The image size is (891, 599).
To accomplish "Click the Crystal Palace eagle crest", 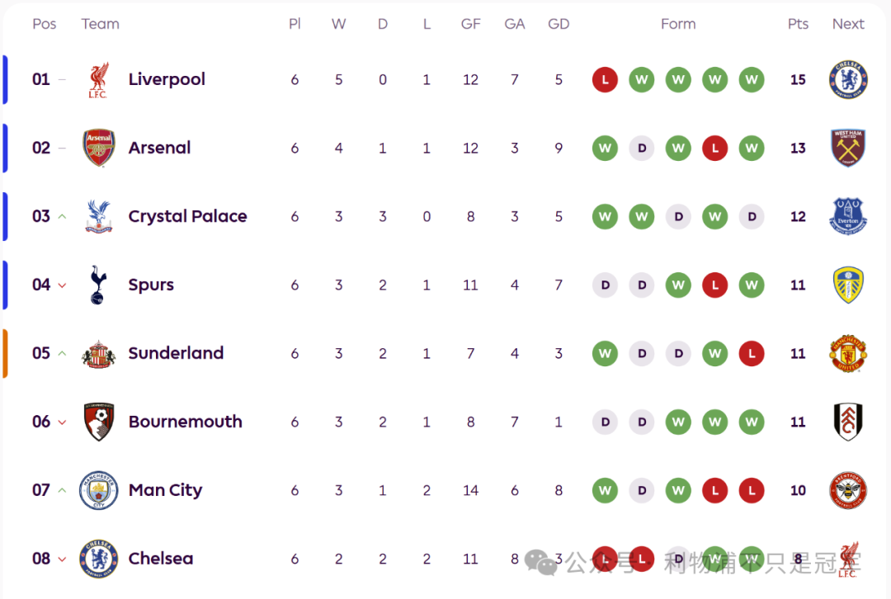I will 98,217.
